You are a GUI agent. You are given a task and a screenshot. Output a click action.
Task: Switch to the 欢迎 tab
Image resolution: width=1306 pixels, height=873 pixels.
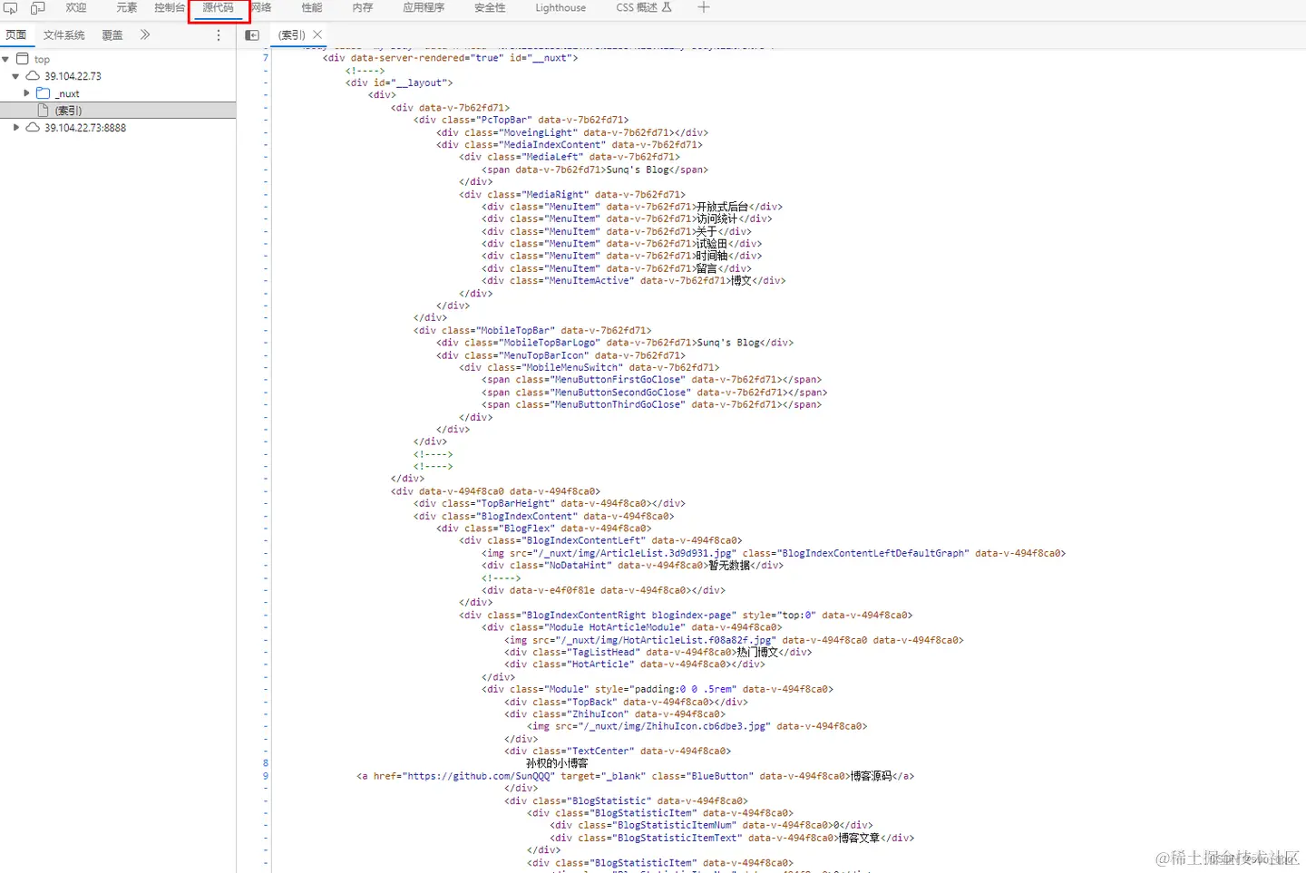(x=76, y=8)
